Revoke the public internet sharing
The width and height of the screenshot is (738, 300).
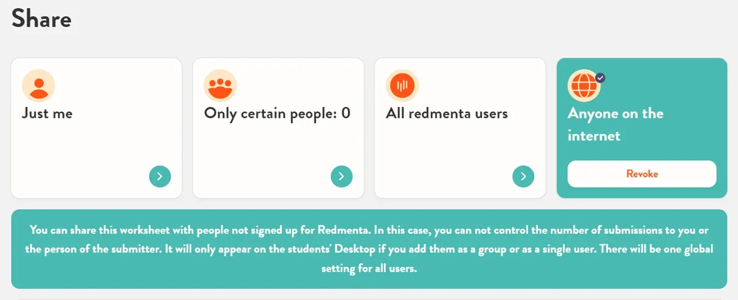pyautogui.click(x=642, y=174)
